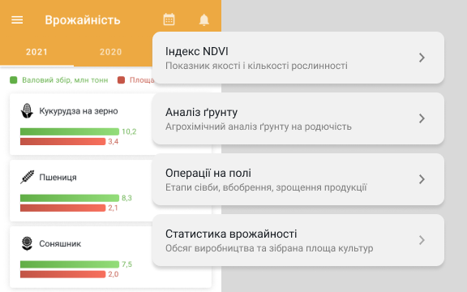This screenshot has width=467, height=292.
Task: Click the corn icon for Кукурудза
Action: point(27,111)
